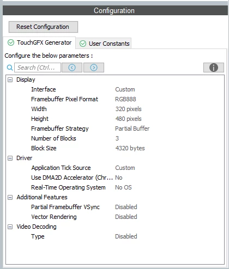Collapse the Additional Features section
This screenshot has height=269, width=229.
(10, 197)
